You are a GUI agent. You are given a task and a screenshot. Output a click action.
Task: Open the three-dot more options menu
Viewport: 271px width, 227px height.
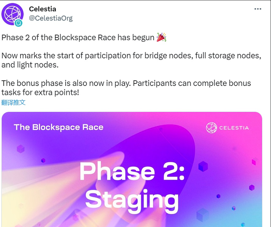[258, 9]
